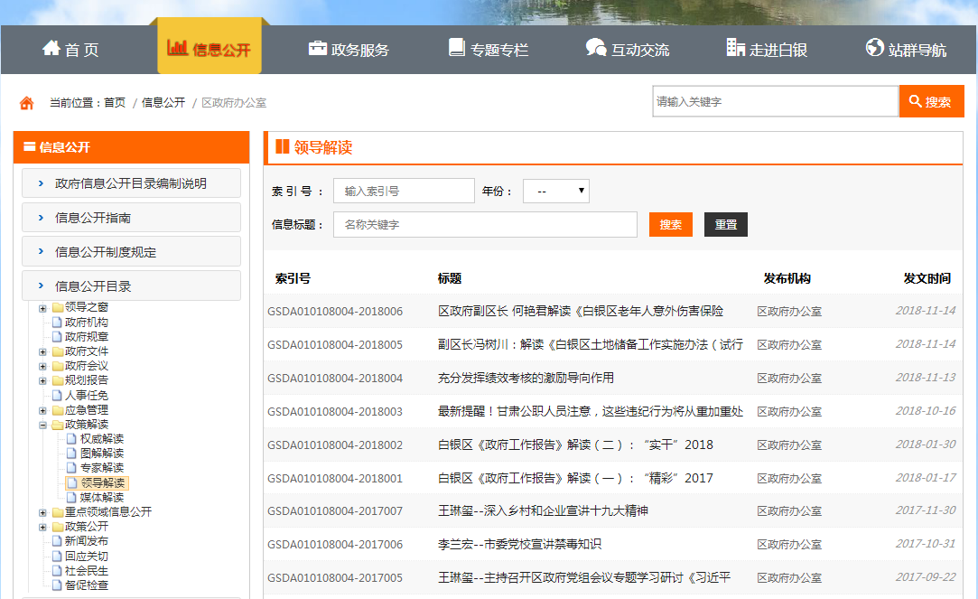
Task: Open article 区政府副区长 何艳君解读
Action: coord(581,311)
